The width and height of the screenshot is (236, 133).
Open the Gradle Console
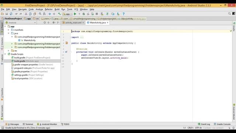pos(222,124)
